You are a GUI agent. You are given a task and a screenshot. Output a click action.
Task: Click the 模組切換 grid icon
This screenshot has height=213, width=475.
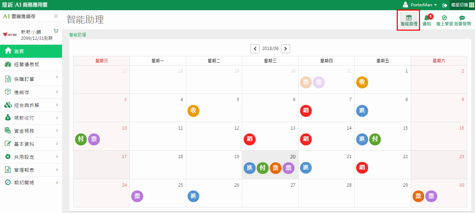(471, 5)
